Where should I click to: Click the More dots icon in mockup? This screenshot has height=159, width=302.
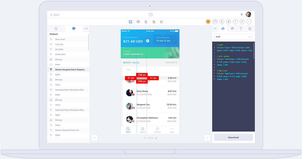tap(172, 129)
